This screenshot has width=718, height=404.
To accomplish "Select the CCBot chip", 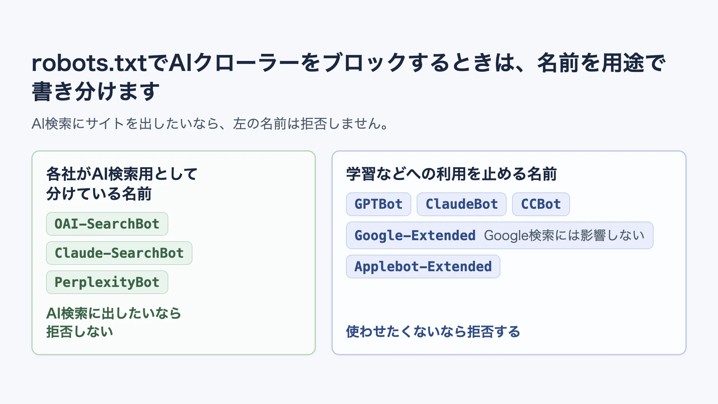I will point(541,204).
